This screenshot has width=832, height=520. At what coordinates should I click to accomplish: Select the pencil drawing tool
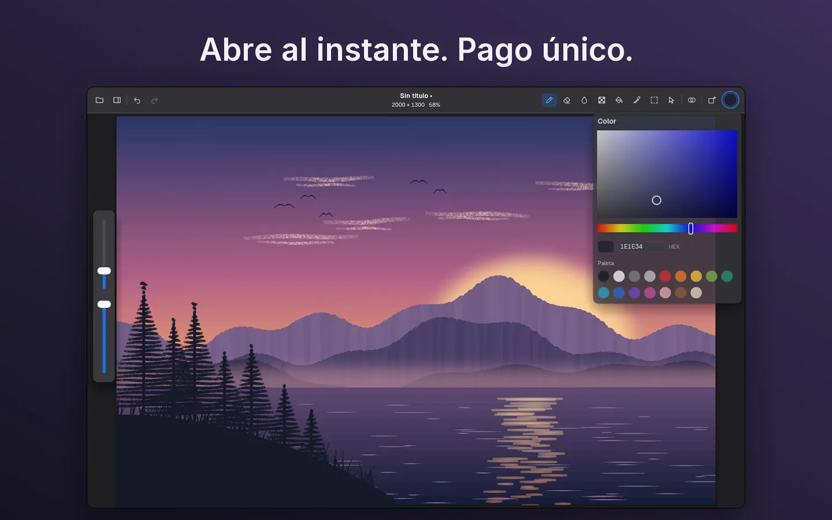click(x=549, y=100)
